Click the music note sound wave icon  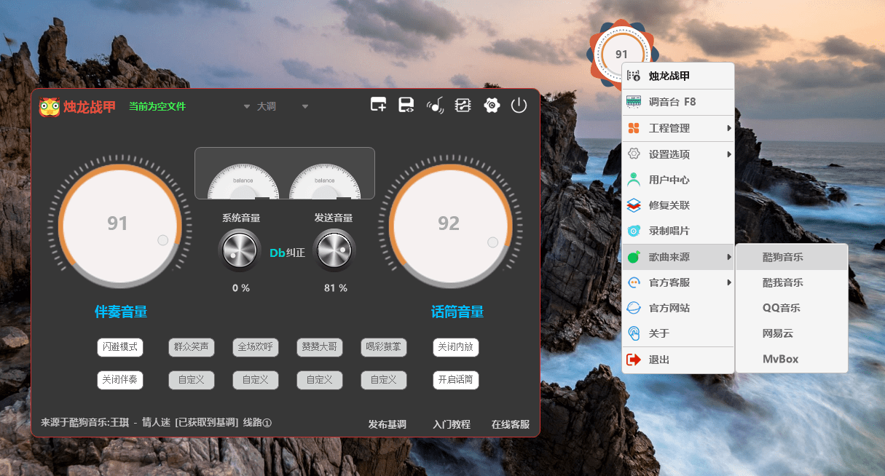435,106
